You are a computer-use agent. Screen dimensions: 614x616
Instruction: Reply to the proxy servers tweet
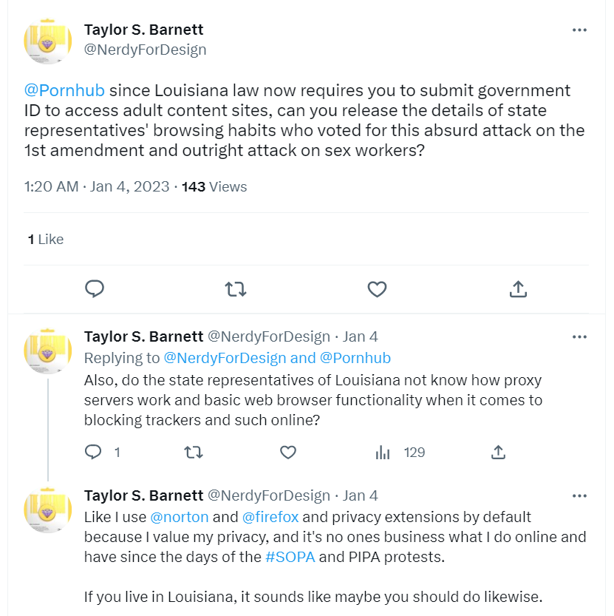pyautogui.click(x=94, y=452)
